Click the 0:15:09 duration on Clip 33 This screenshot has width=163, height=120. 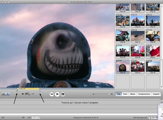pos(119,15)
